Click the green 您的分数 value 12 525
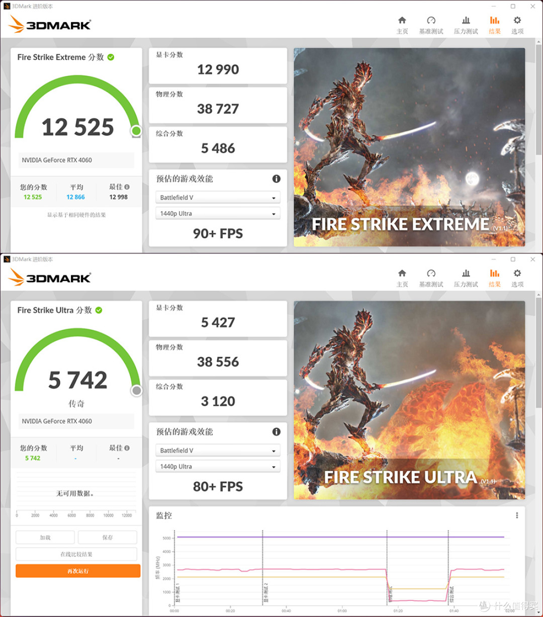Screen dimensions: 543x617 [33, 197]
